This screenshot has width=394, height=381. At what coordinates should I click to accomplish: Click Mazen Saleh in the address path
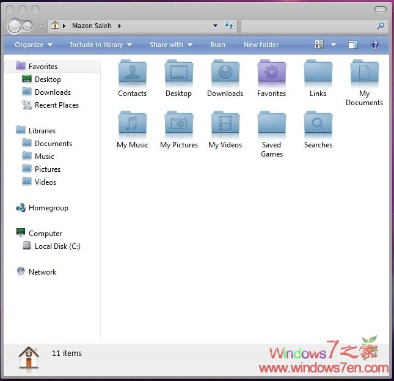(92, 26)
